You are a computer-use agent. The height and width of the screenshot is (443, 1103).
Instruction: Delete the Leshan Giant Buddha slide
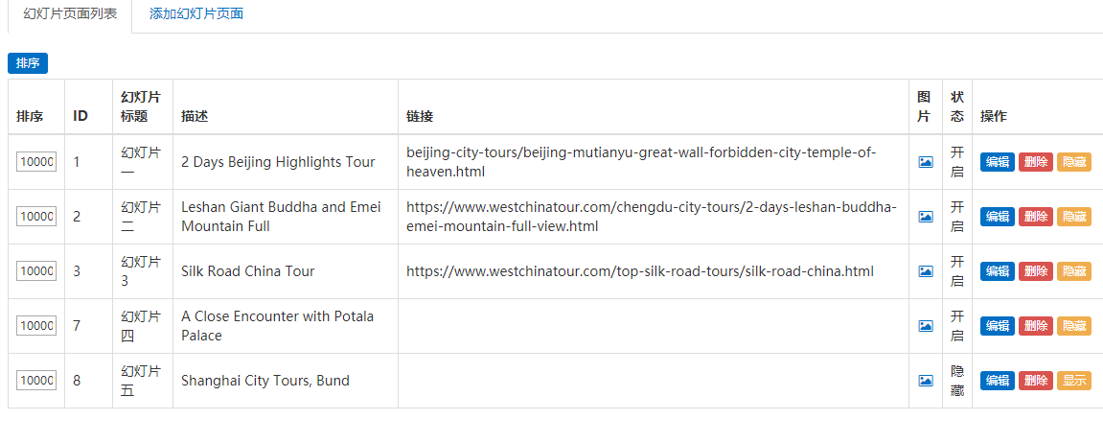(x=1036, y=217)
